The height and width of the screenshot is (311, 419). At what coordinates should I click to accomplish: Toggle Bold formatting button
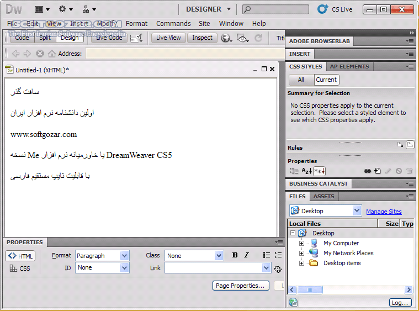[235, 255]
